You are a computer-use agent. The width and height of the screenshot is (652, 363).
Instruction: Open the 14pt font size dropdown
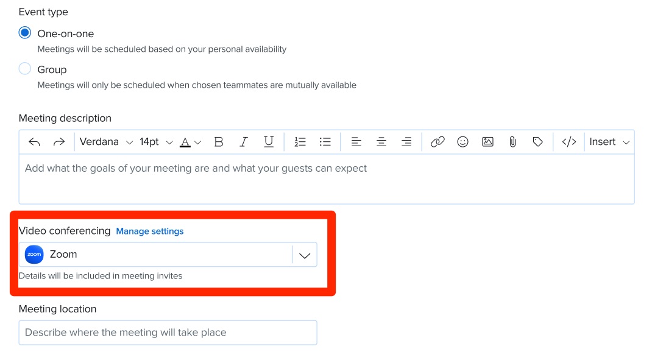156,142
